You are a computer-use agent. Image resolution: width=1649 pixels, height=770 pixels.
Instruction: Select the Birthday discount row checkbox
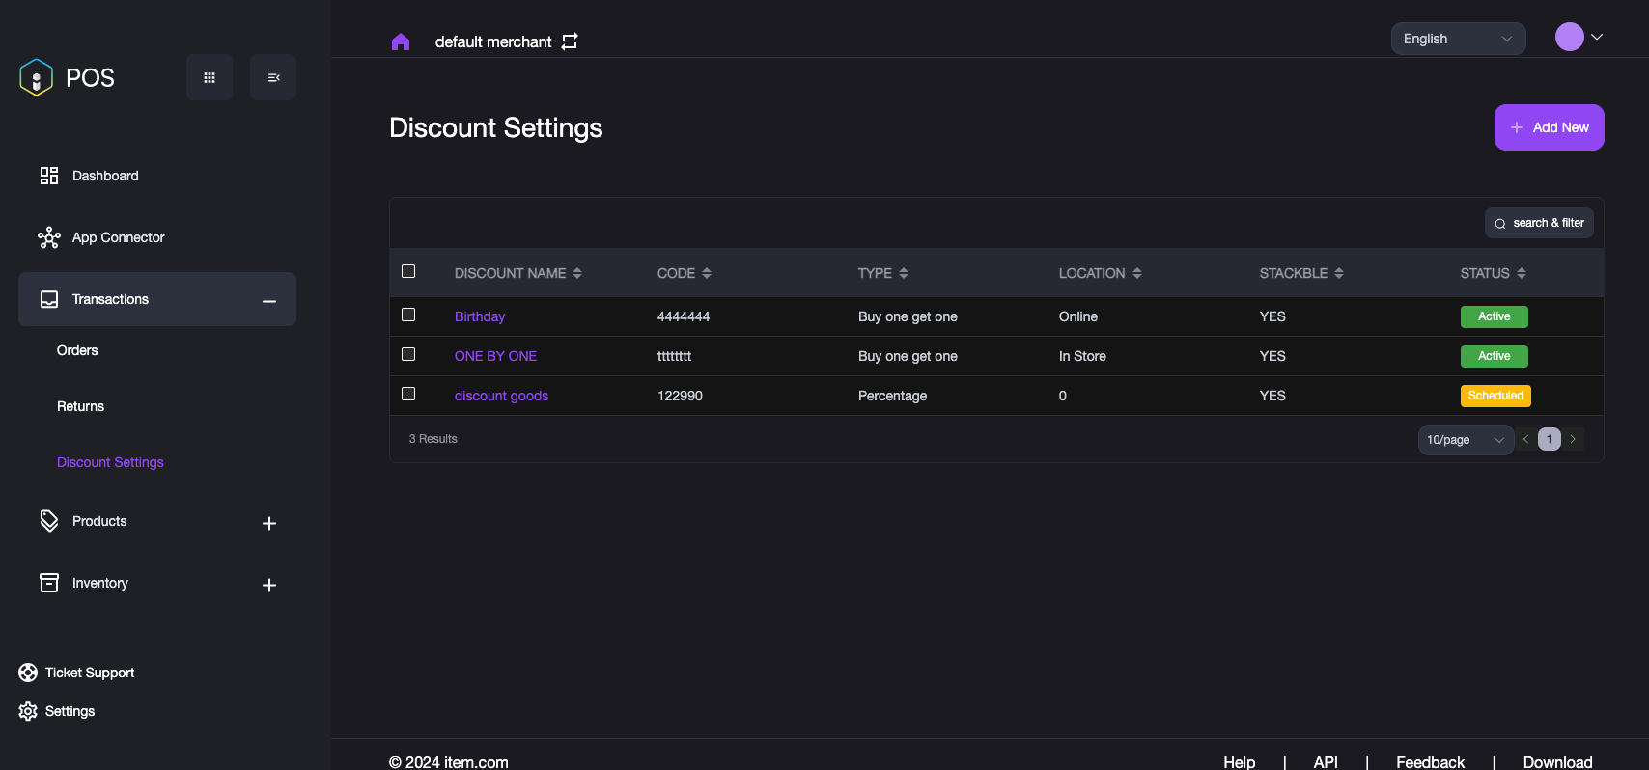point(408,315)
